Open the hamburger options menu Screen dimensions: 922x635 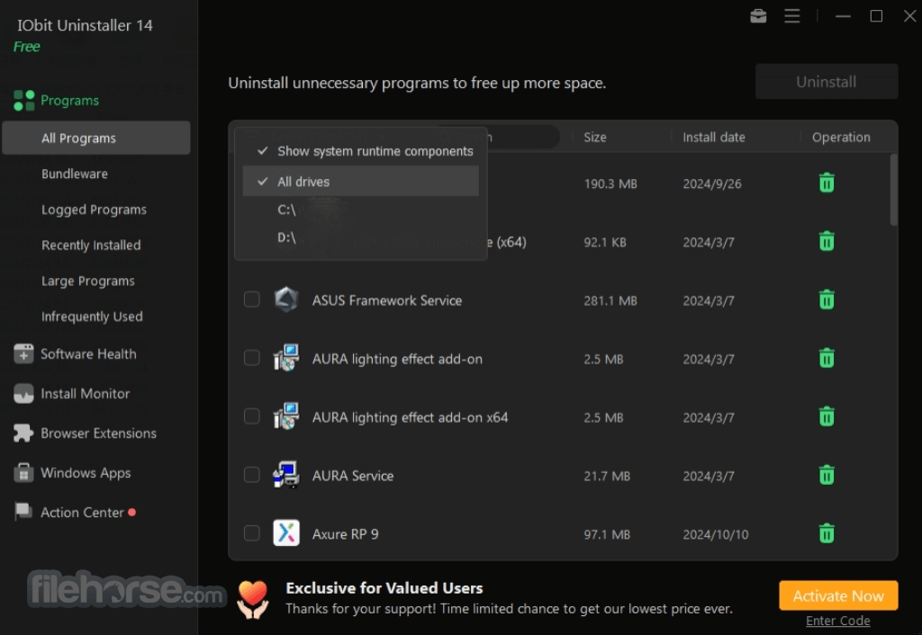791,16
